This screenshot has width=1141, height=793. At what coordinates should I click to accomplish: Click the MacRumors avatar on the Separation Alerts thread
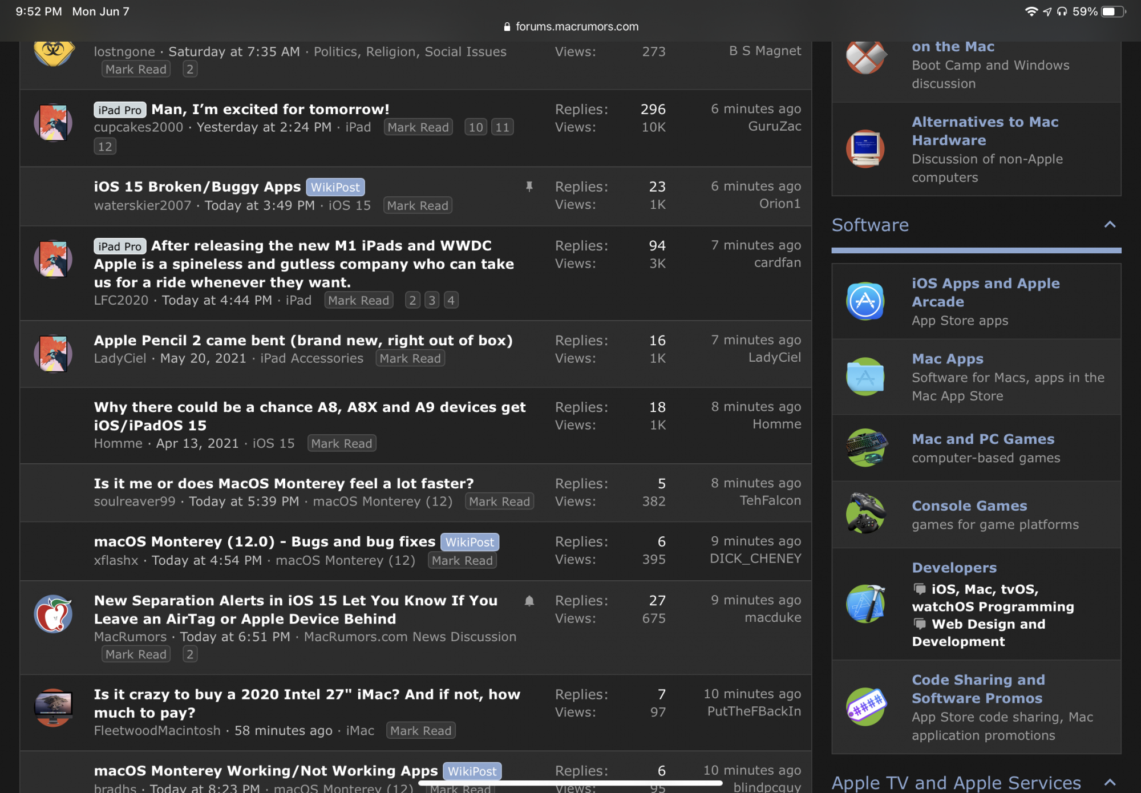click(53, 614)
